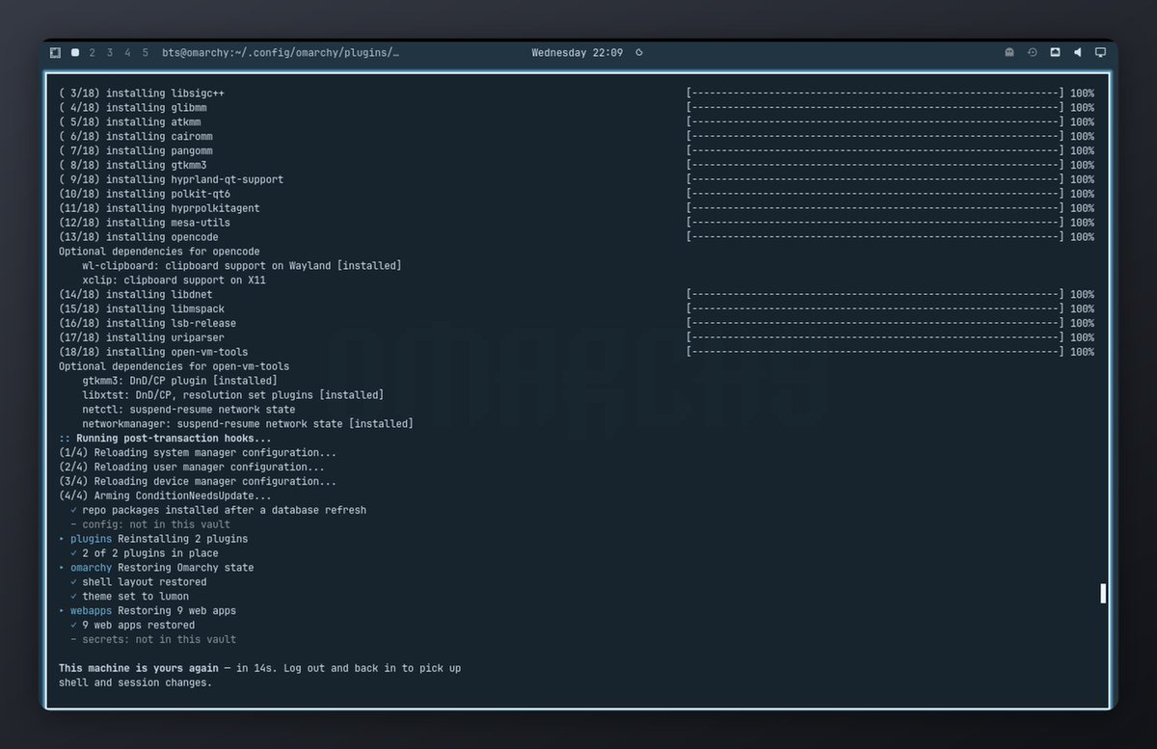Click the 'installing hyprland-qt-support' line

(x=172, y=179)
